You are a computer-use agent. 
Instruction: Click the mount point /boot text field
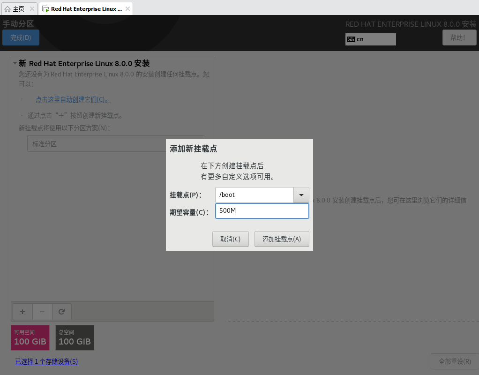coord(254,195)
